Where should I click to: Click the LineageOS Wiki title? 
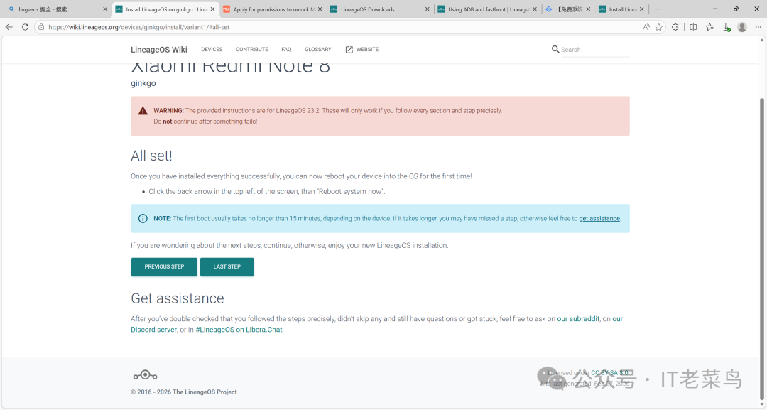(x=159, y=50)
